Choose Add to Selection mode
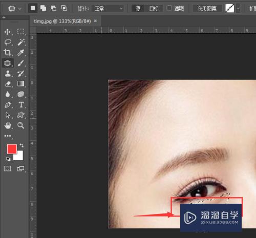The width and height of the screenshot is (256, 238). (x=43, y=8)
